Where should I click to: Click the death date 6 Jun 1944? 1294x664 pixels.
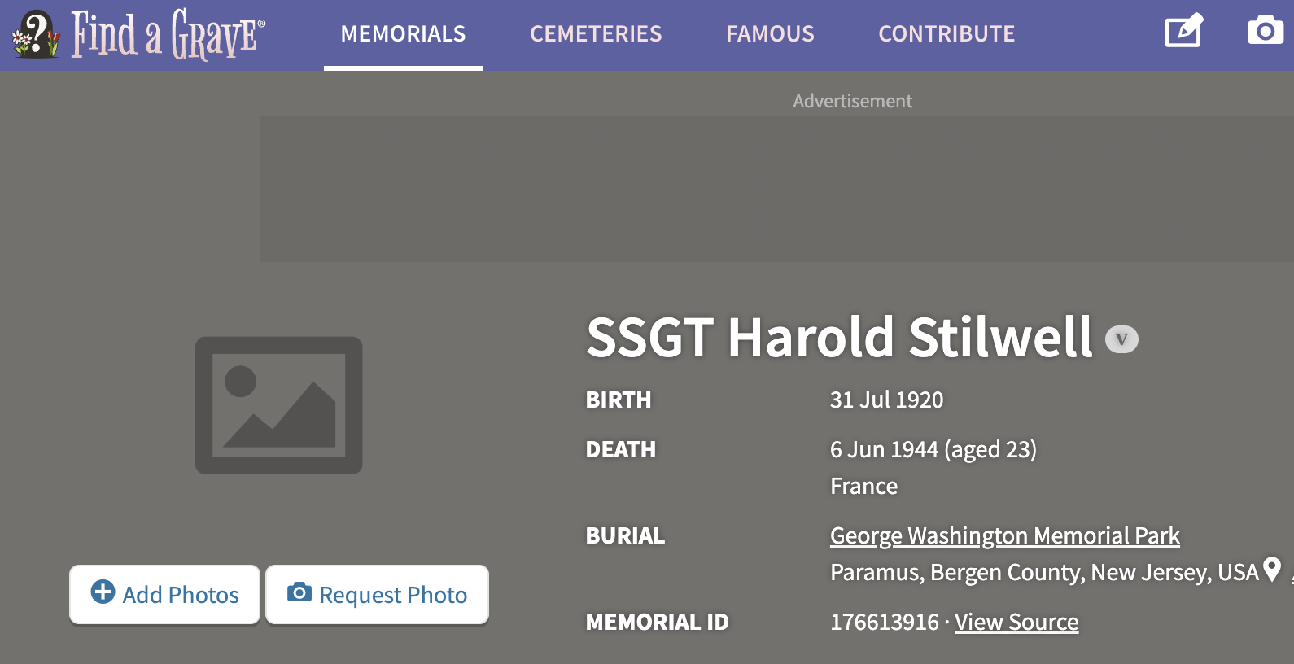click(884, 449)
